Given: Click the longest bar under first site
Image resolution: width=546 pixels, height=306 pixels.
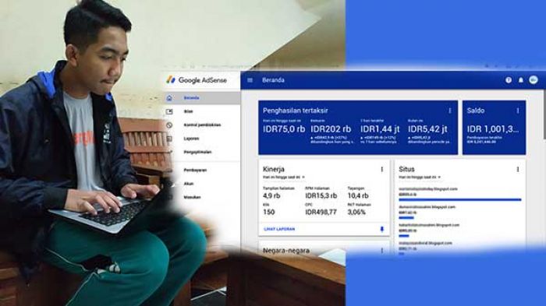Looking at the screenshot, I should click(x=459, y=200).
